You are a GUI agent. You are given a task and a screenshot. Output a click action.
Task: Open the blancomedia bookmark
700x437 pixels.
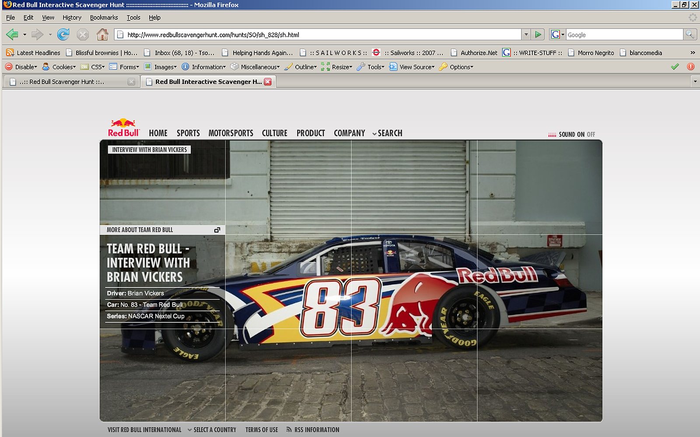tap(641, 52)
